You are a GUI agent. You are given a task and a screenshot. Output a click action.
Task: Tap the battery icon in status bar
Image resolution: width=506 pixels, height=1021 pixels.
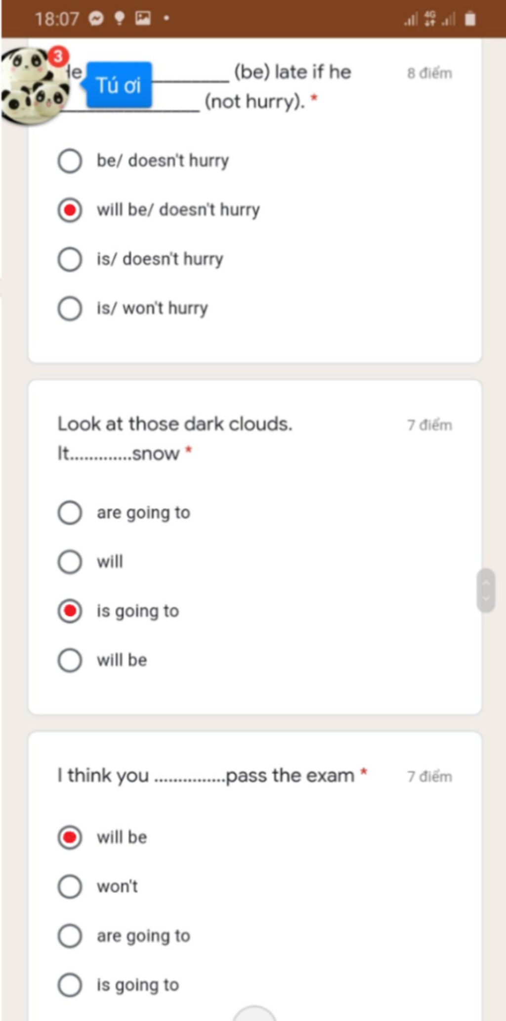pyautogui.click(x=470, y=19)
